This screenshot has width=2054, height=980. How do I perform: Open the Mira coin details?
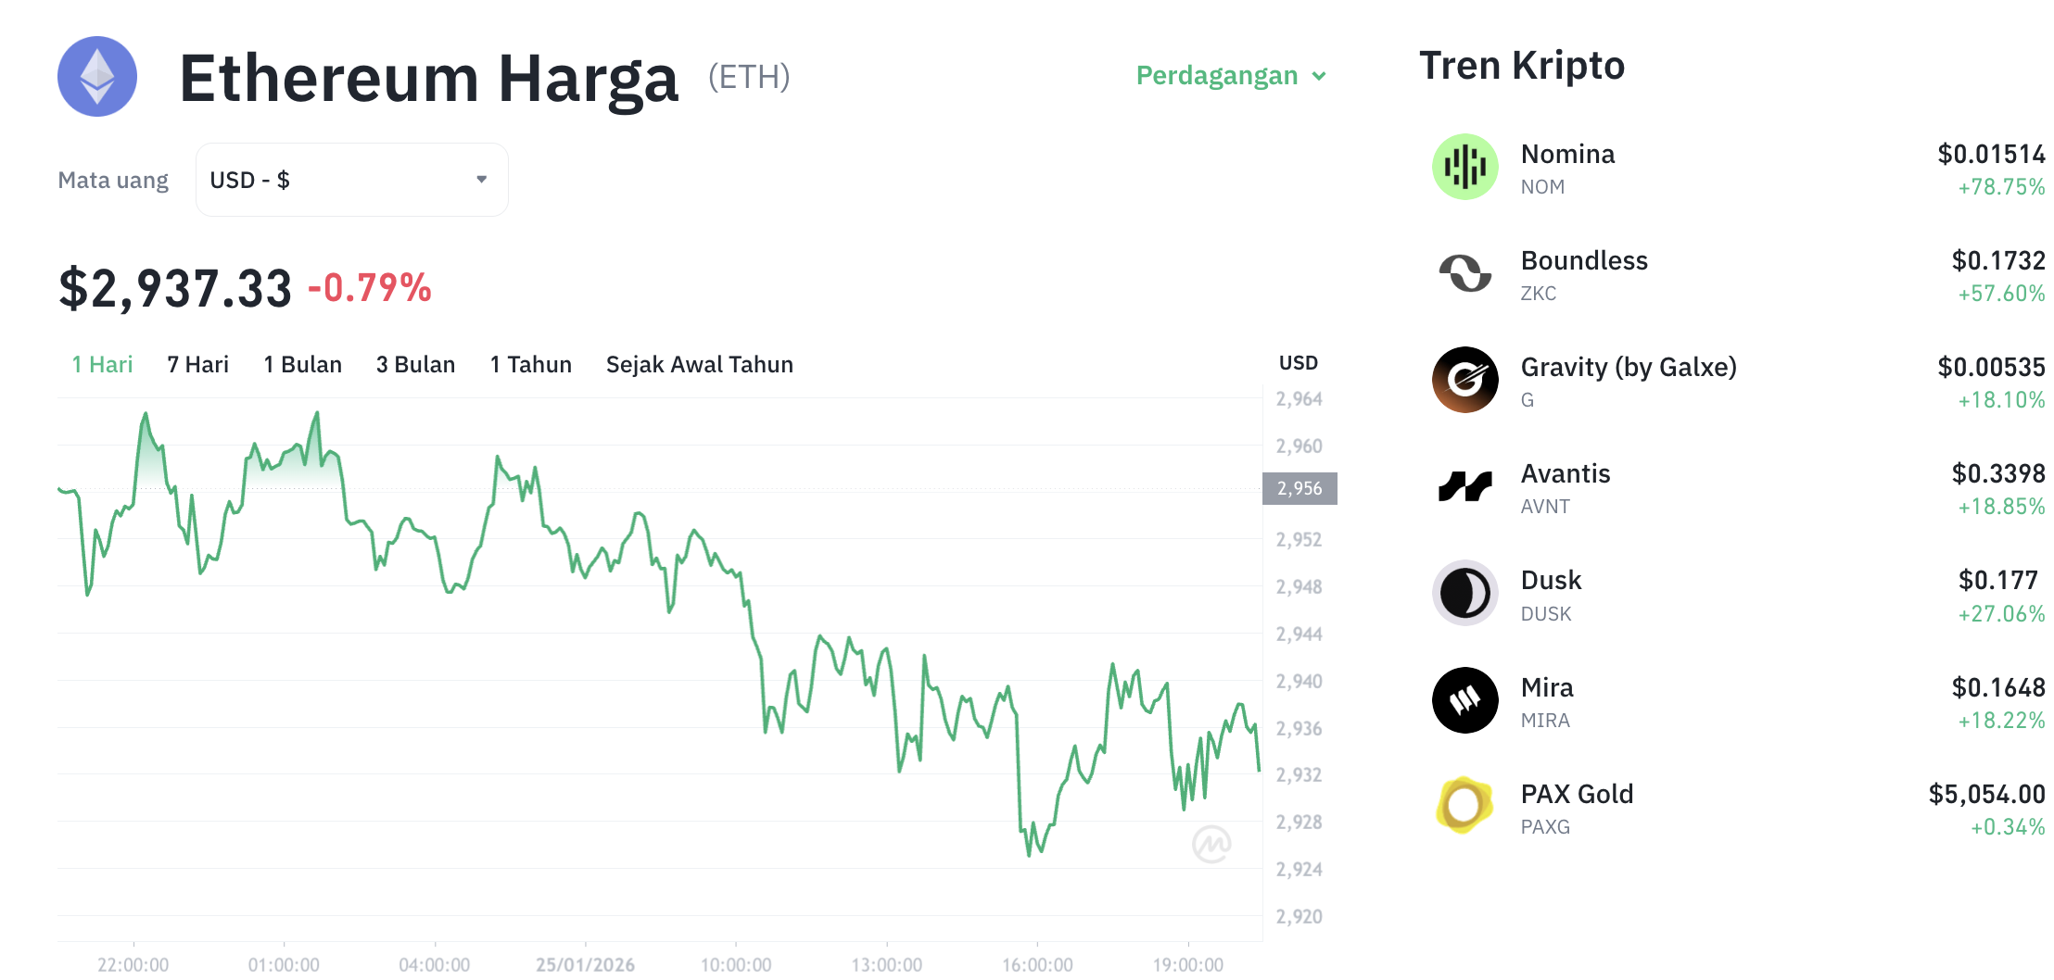click(x=1546, y=687)
